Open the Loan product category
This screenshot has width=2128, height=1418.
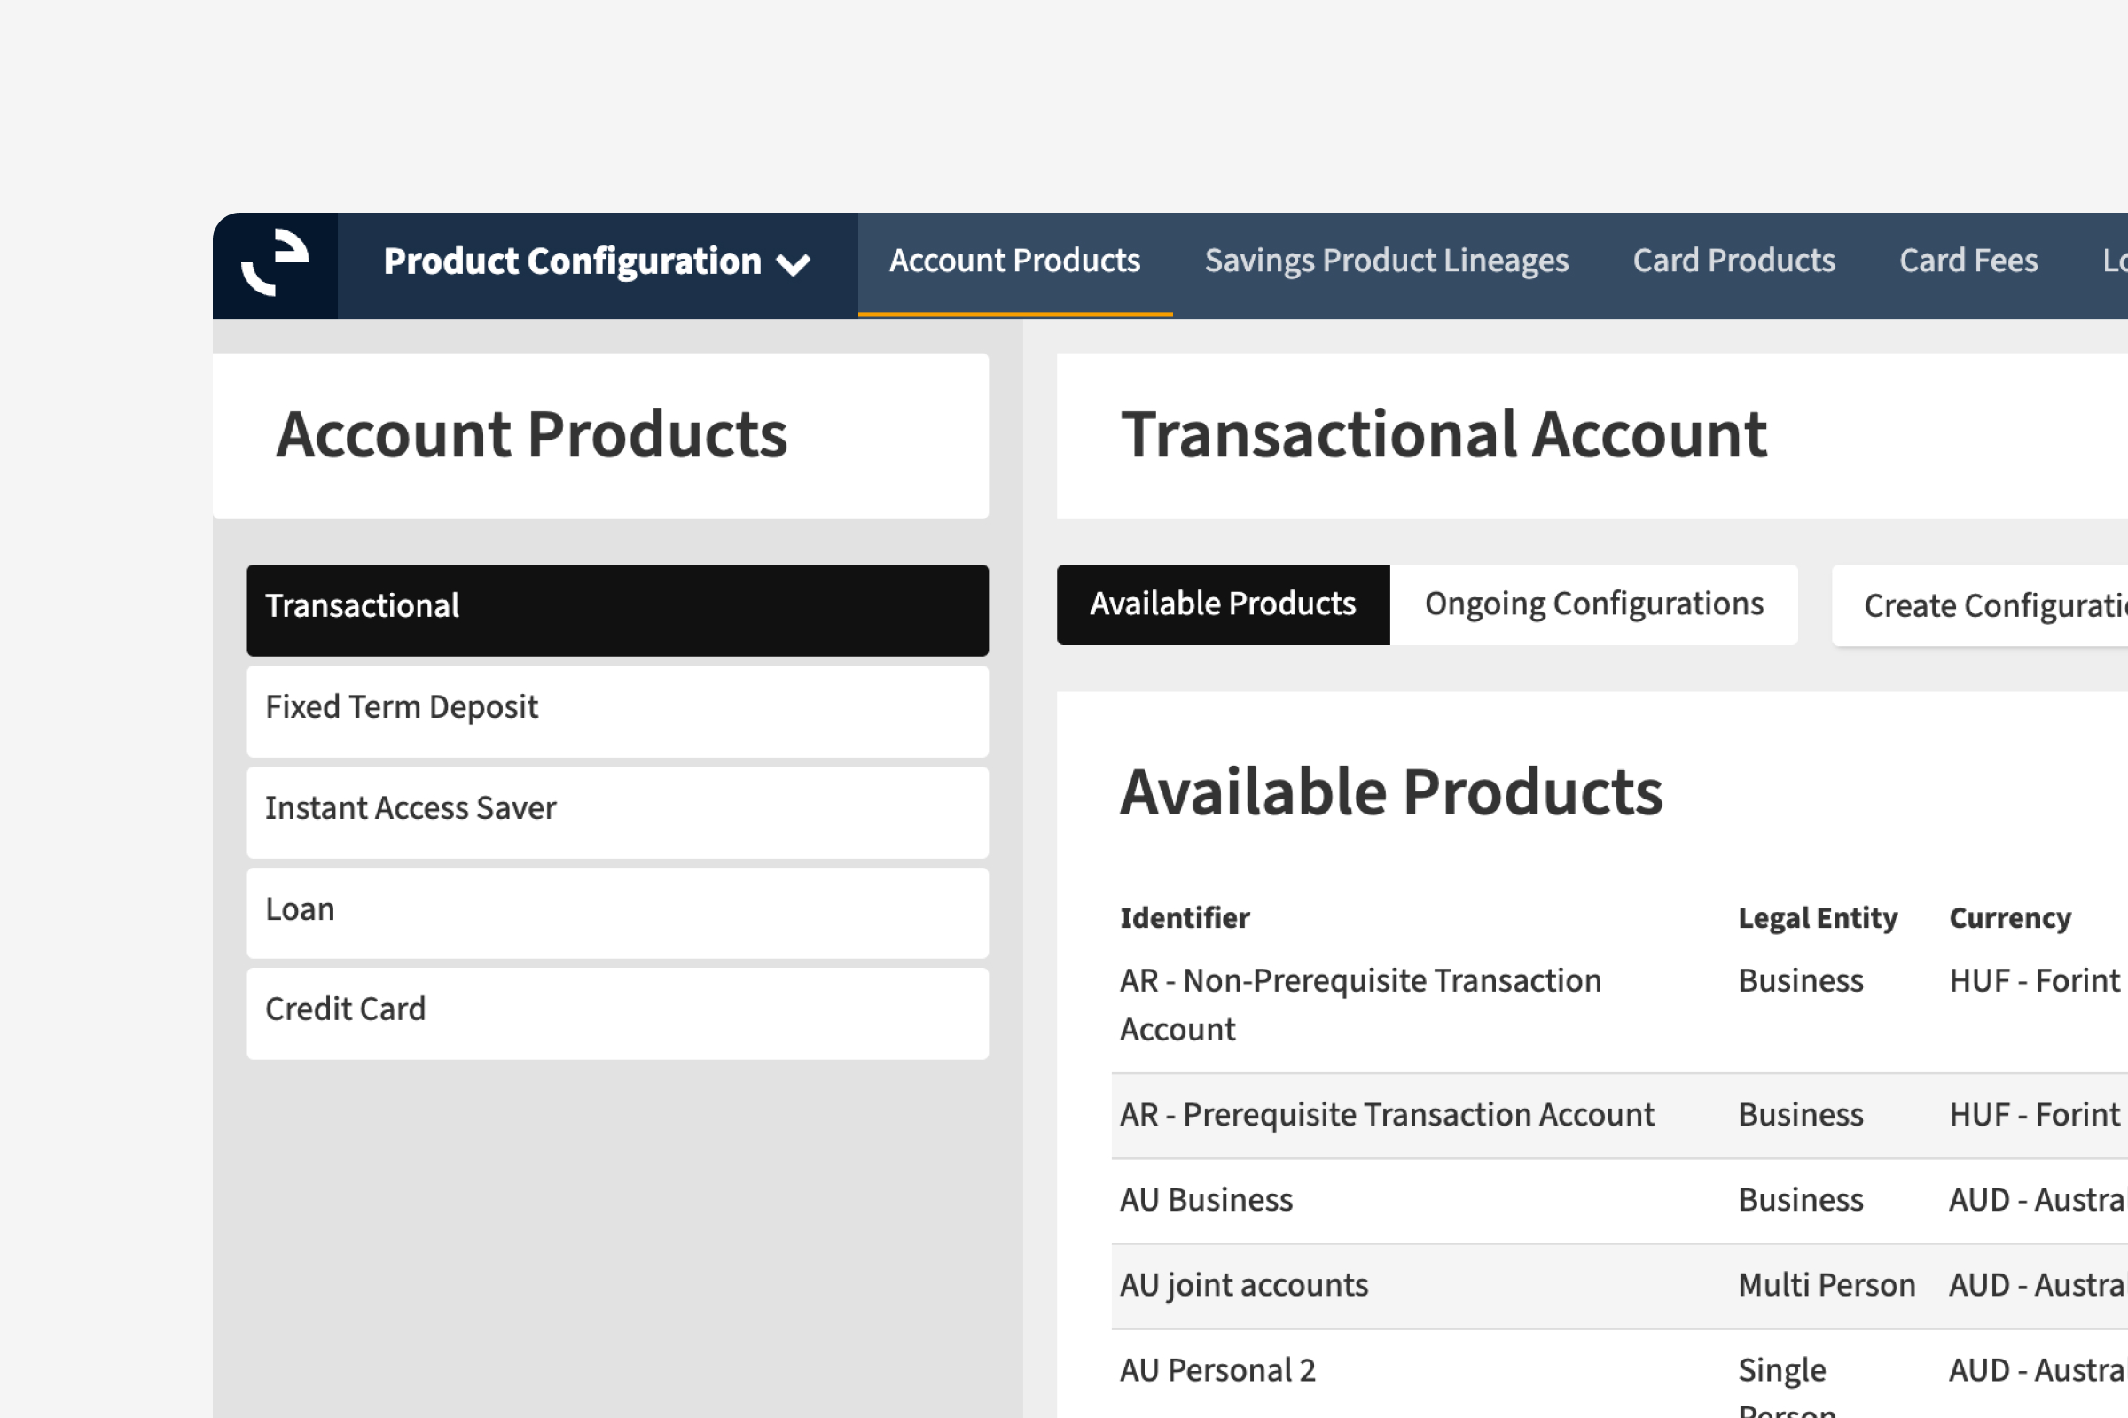point(617,912)
